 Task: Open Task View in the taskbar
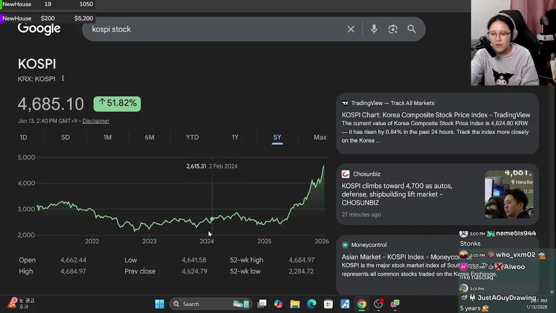(x=262, y=304)
